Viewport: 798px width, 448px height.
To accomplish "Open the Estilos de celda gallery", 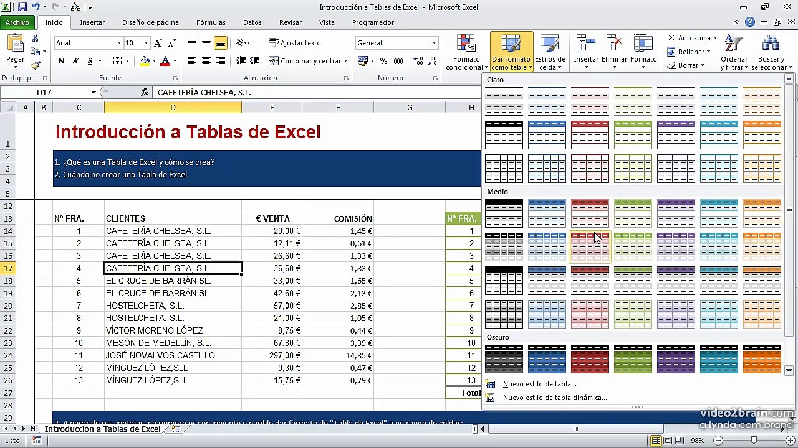I will pyautogui.click(x=550, y=53).
